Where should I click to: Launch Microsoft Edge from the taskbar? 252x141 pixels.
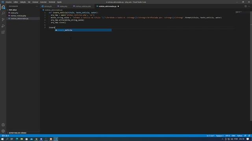pos(17,139)
